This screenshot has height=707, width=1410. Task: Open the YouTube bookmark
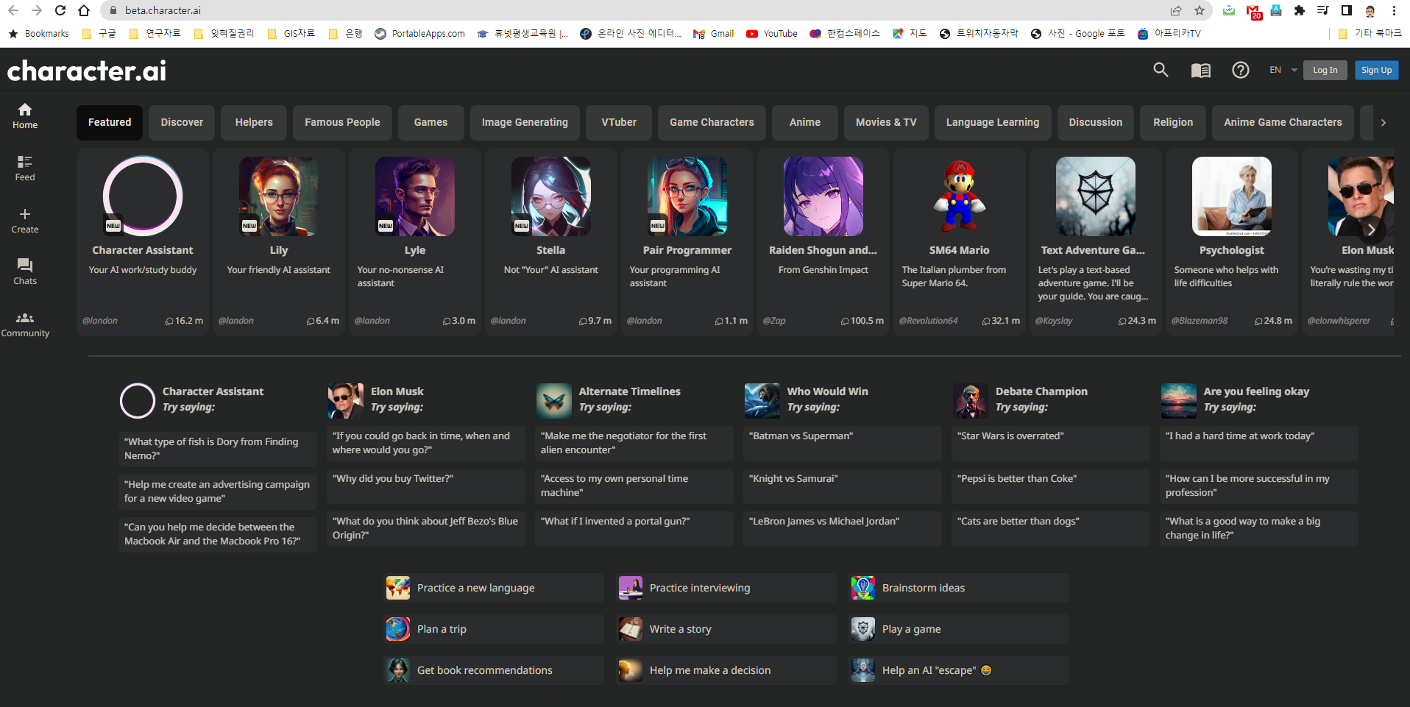[x=772, y=33]
